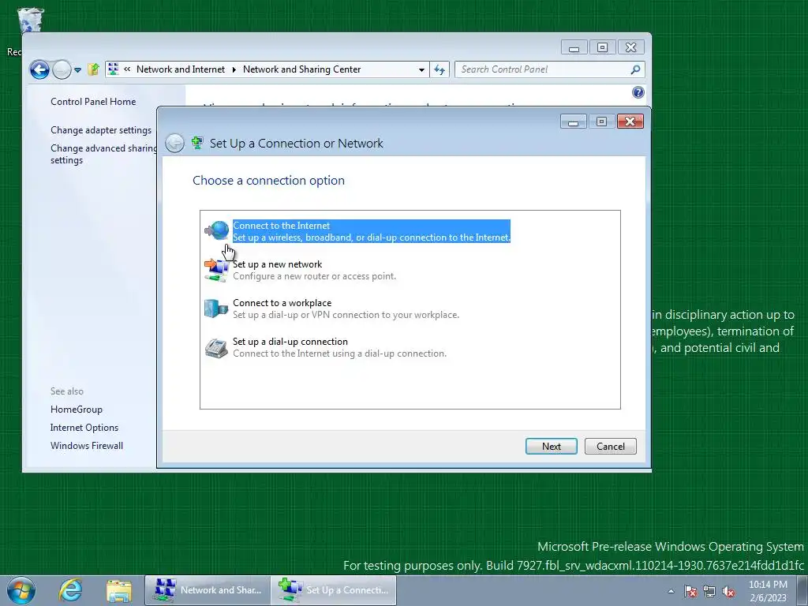Open the Recycle Bin desktop icon
The height and width of the screenshot is (606, 808).
pos(31,21)
